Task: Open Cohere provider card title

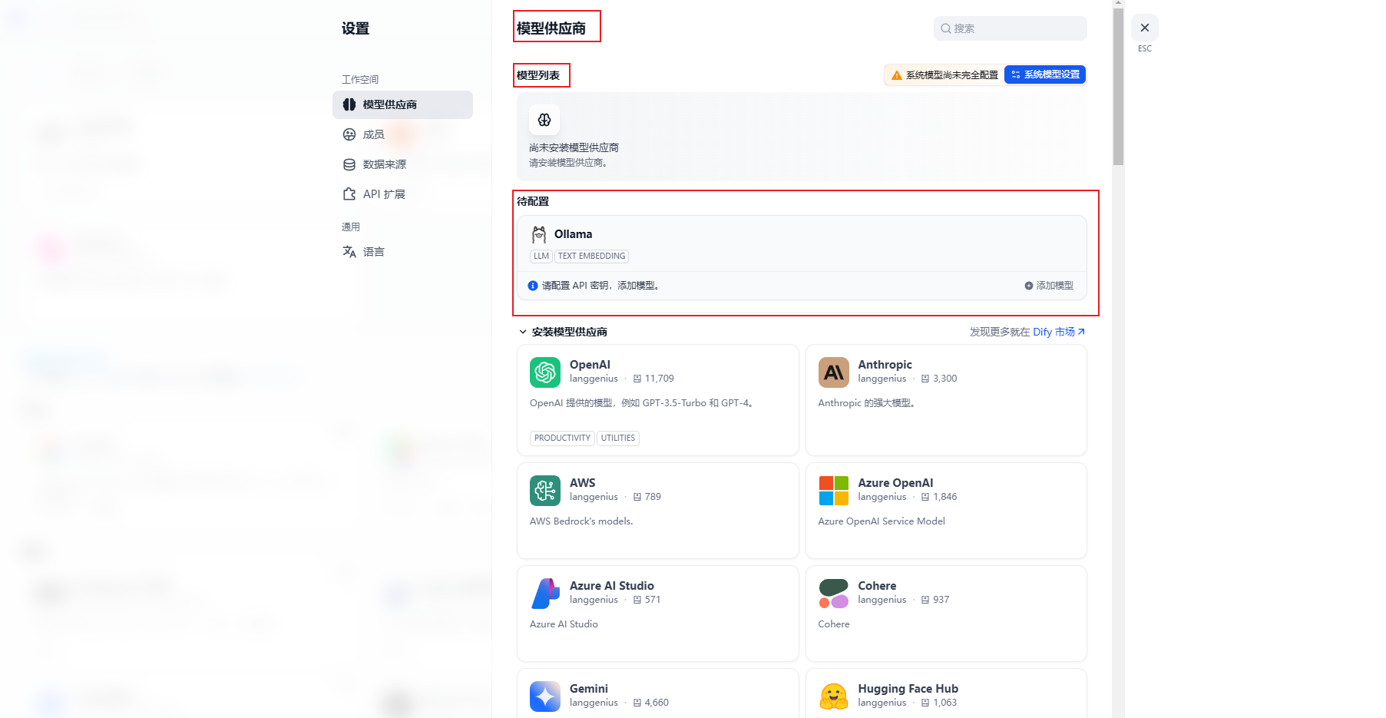Action: click(x=877, y=586)
